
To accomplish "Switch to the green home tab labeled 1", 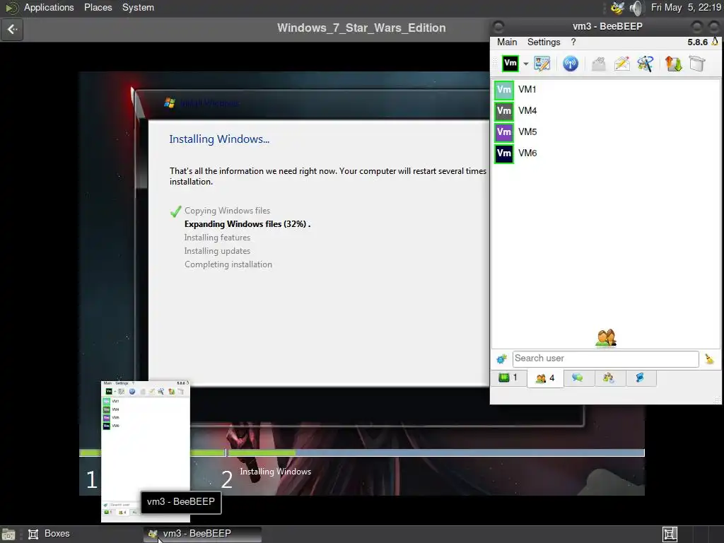I will pos(508,378).
